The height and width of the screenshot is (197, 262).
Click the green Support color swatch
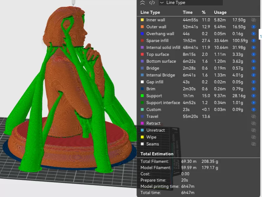click(x=142, y=96)
